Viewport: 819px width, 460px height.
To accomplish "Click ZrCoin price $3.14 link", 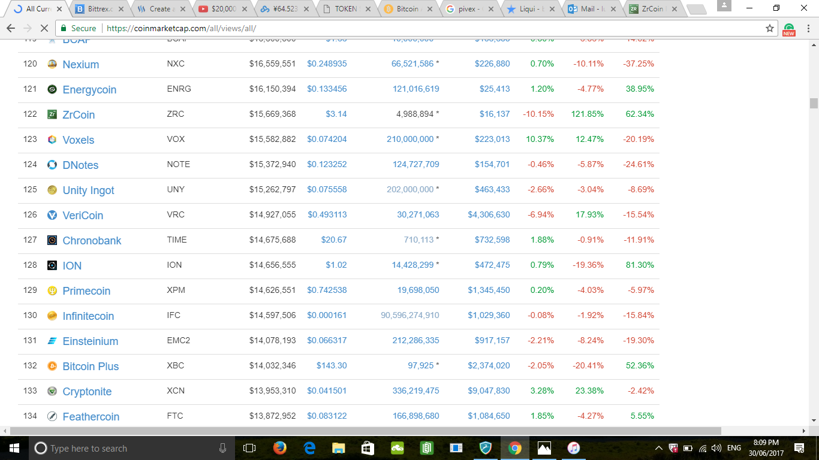I will (x=336, y=114).
